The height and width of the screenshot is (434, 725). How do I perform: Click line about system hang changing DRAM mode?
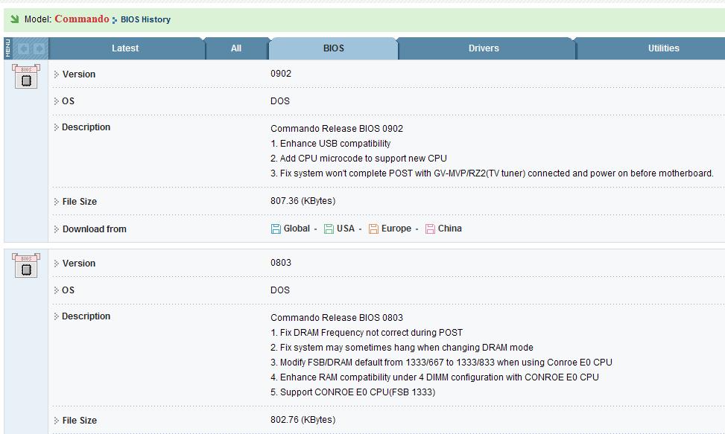coord(402,347)
